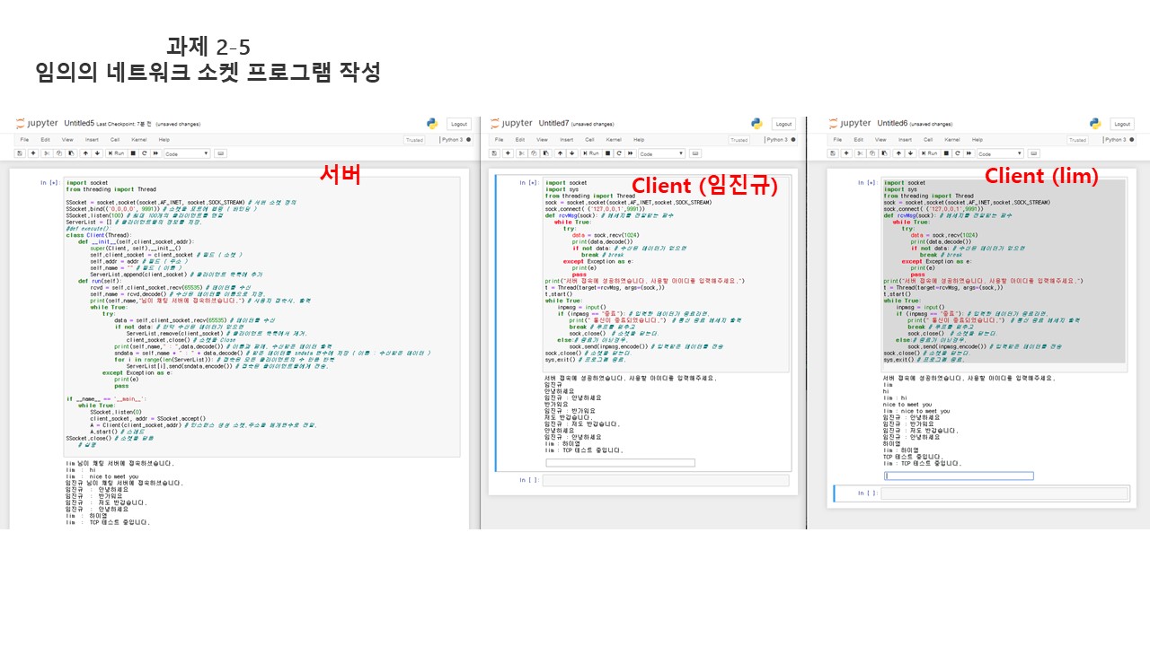This screenshot has width=1150, height=646.
Task: Rename notebook by clicking Untitled5 title
Action: pos(79,123)
